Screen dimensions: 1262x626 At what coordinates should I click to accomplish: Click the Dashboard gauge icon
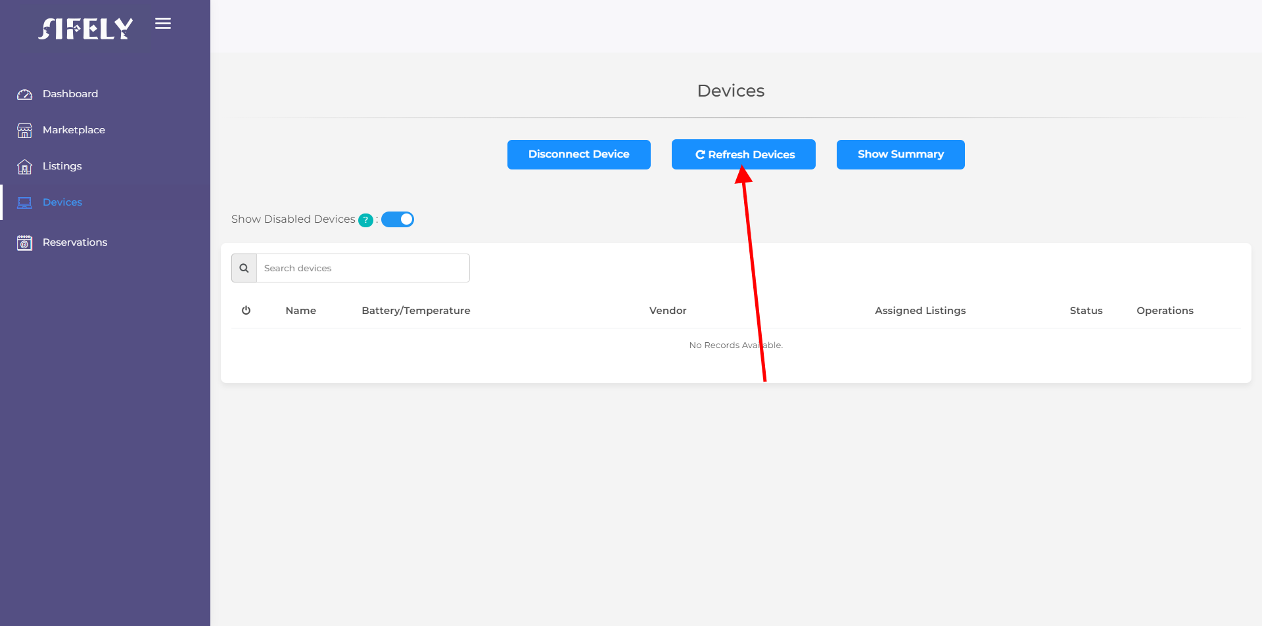24,94
